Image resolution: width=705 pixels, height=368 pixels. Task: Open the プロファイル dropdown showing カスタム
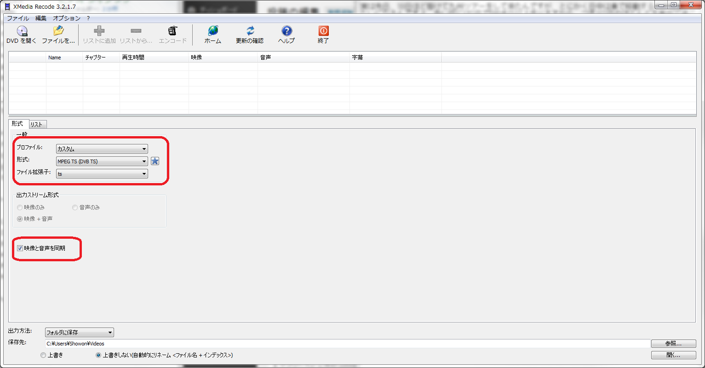102,149
